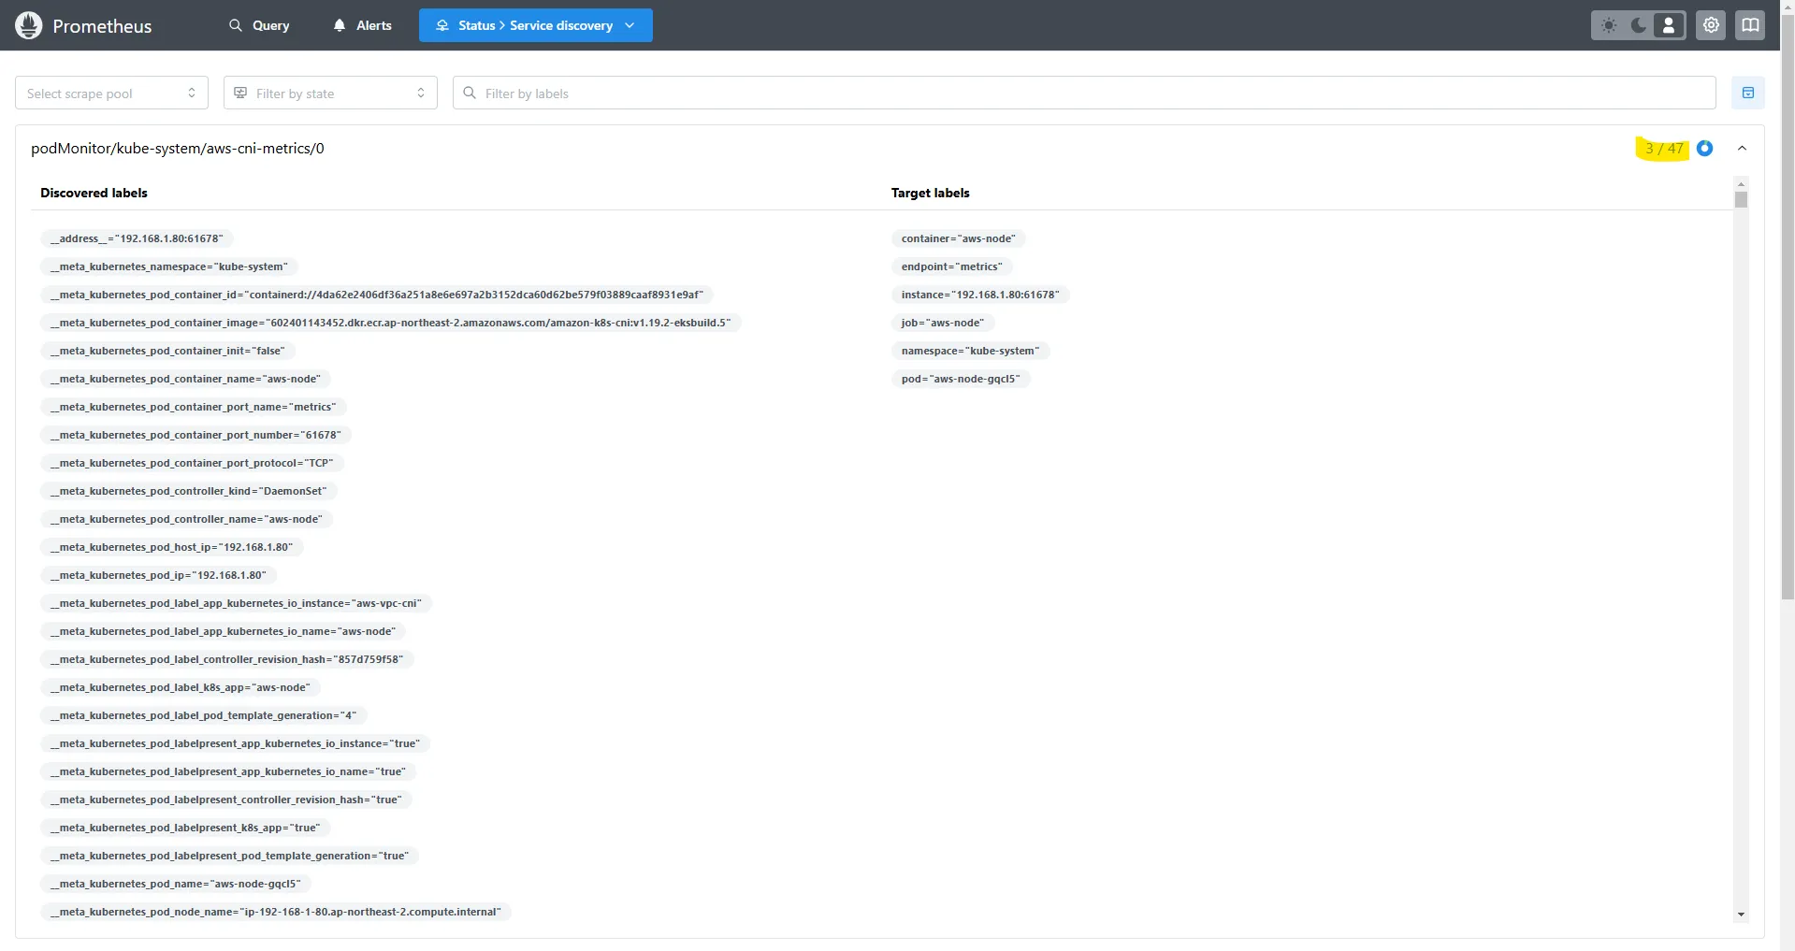Click podMonitor/kube-system/aws-cni-metrics/0 pool title
Image resolution: width=1795 pixels, height=951 pixels.
178,148
